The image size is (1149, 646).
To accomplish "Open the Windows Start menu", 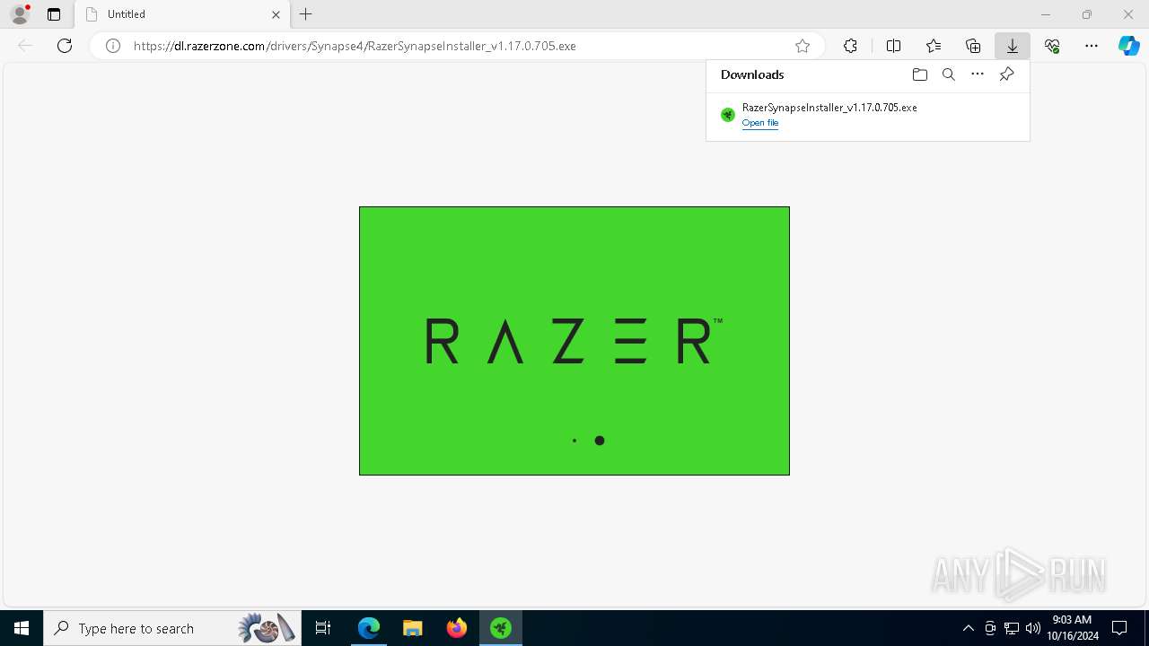I will [22, 628].
